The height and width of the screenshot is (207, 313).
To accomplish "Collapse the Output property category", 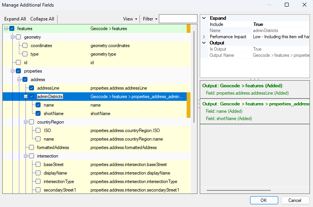I will click(x=204, y=43).
